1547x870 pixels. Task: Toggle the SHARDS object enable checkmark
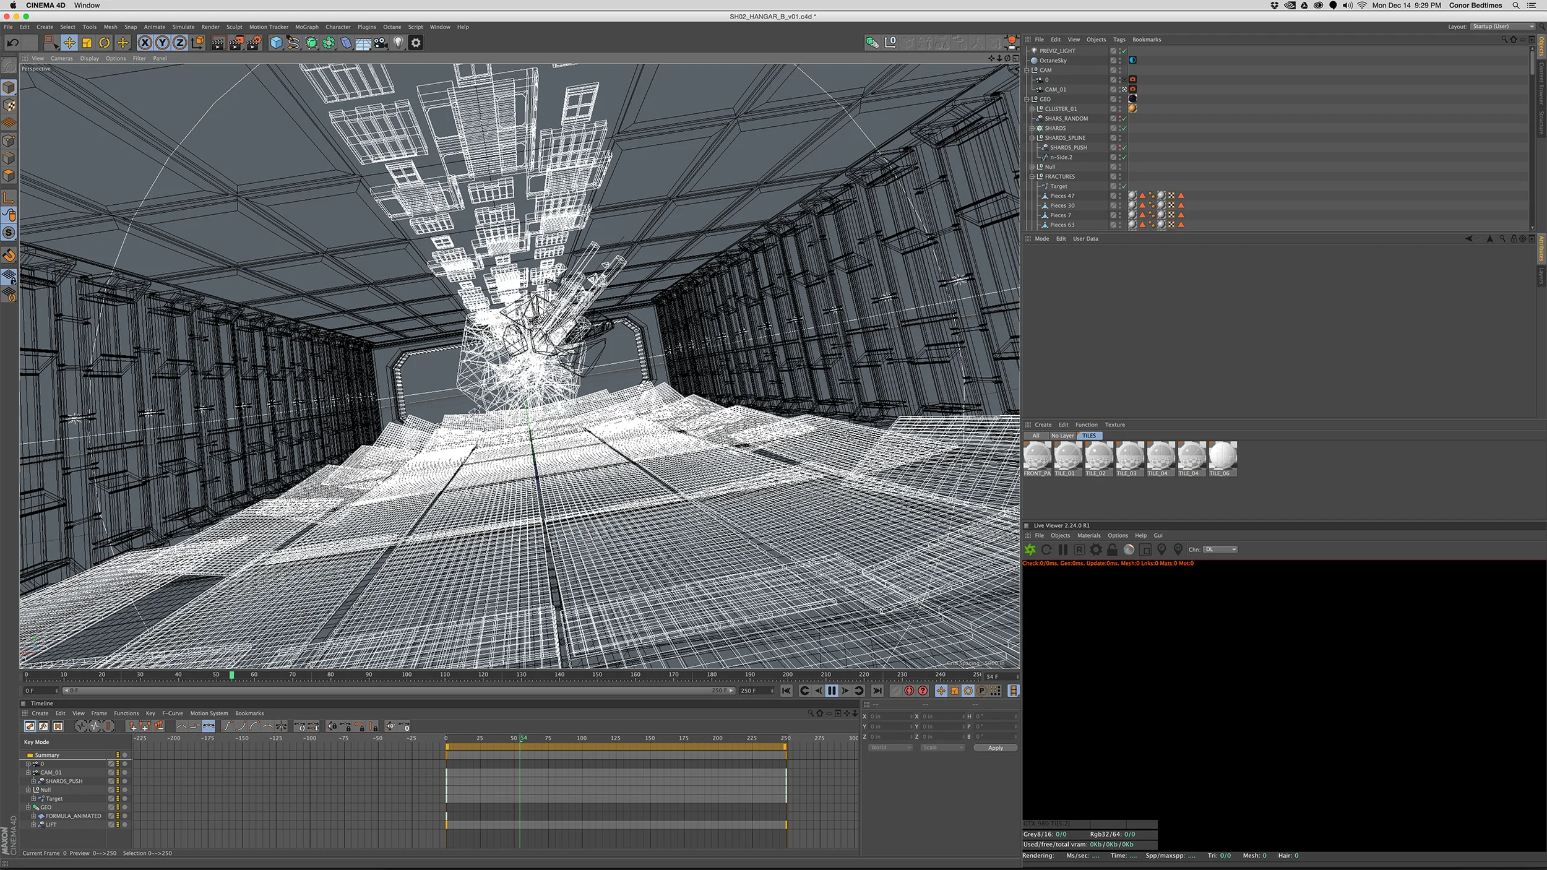tap(1124, 128)
